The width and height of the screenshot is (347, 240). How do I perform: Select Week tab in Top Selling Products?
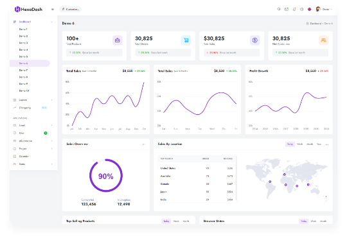[176, 221]
